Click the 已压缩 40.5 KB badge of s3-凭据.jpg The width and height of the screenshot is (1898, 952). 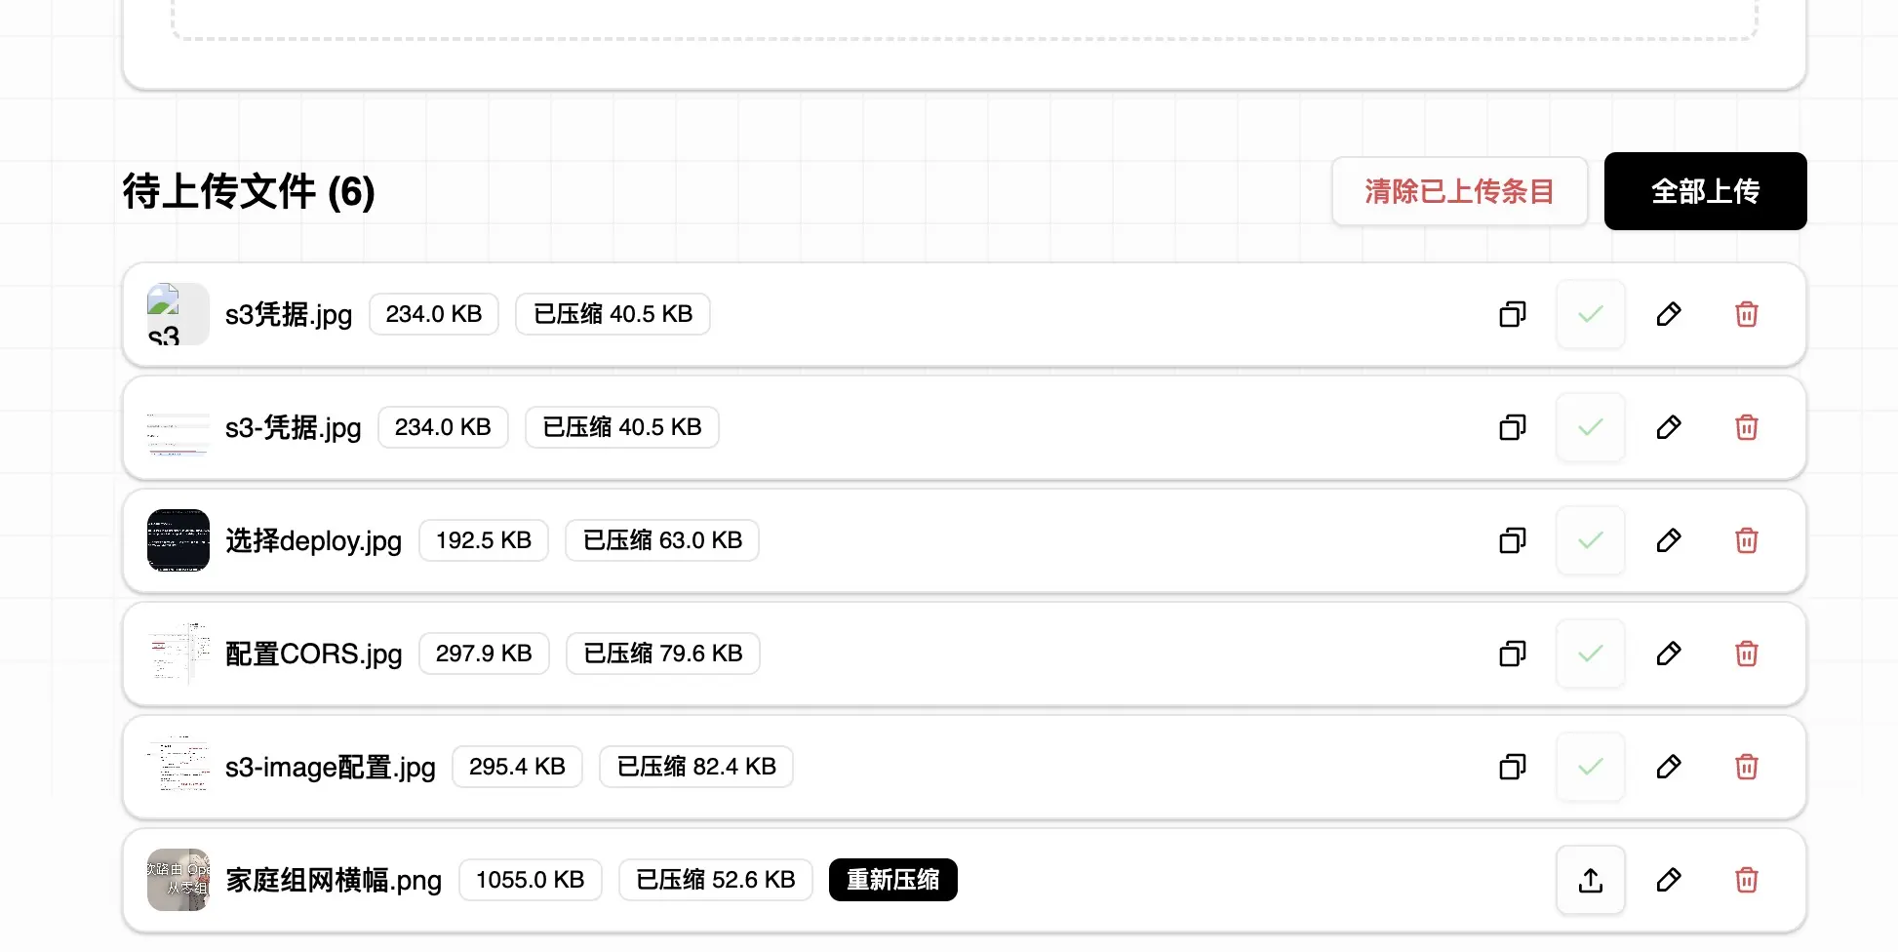point(622,427)
